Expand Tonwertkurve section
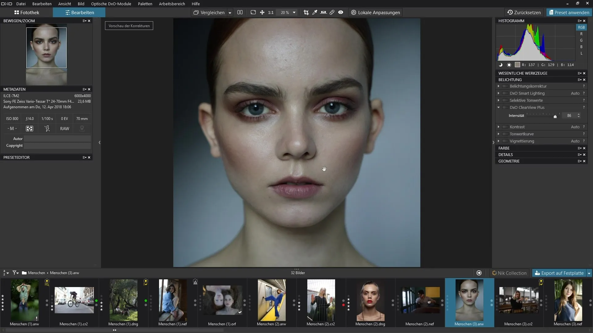This screenshot has height=333, width=593. 498,134
